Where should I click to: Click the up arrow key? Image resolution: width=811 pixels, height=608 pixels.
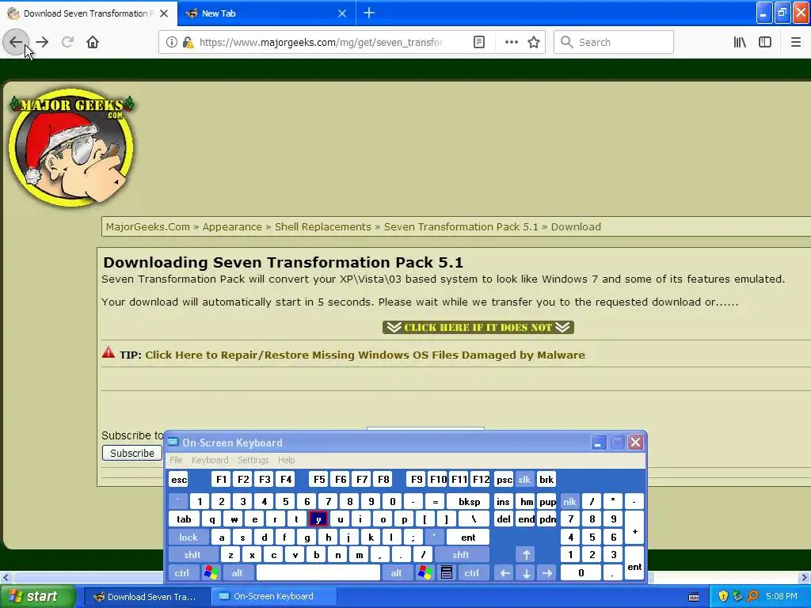pyautogui.click(x=526, y=555)
